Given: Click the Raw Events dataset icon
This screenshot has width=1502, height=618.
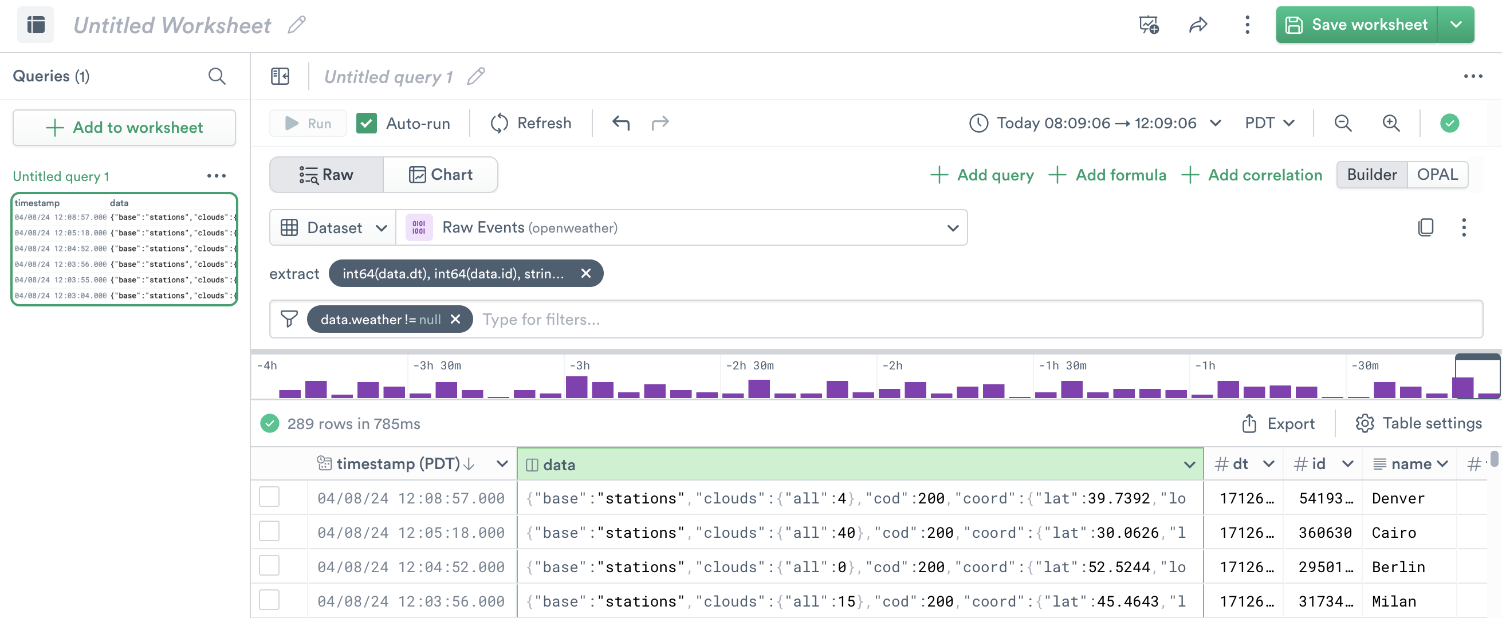Looking at the screenshot, I should click(419, 227).
